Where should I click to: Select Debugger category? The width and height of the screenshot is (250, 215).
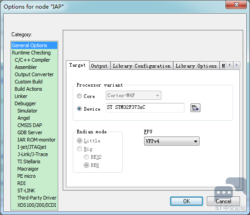tap(34, 103)
